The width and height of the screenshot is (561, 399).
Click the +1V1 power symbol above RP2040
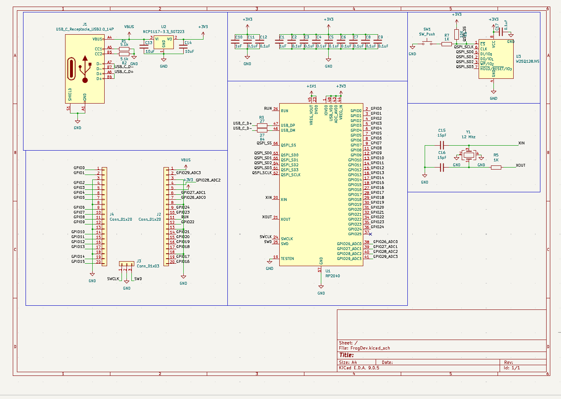[x=311, y=87]
